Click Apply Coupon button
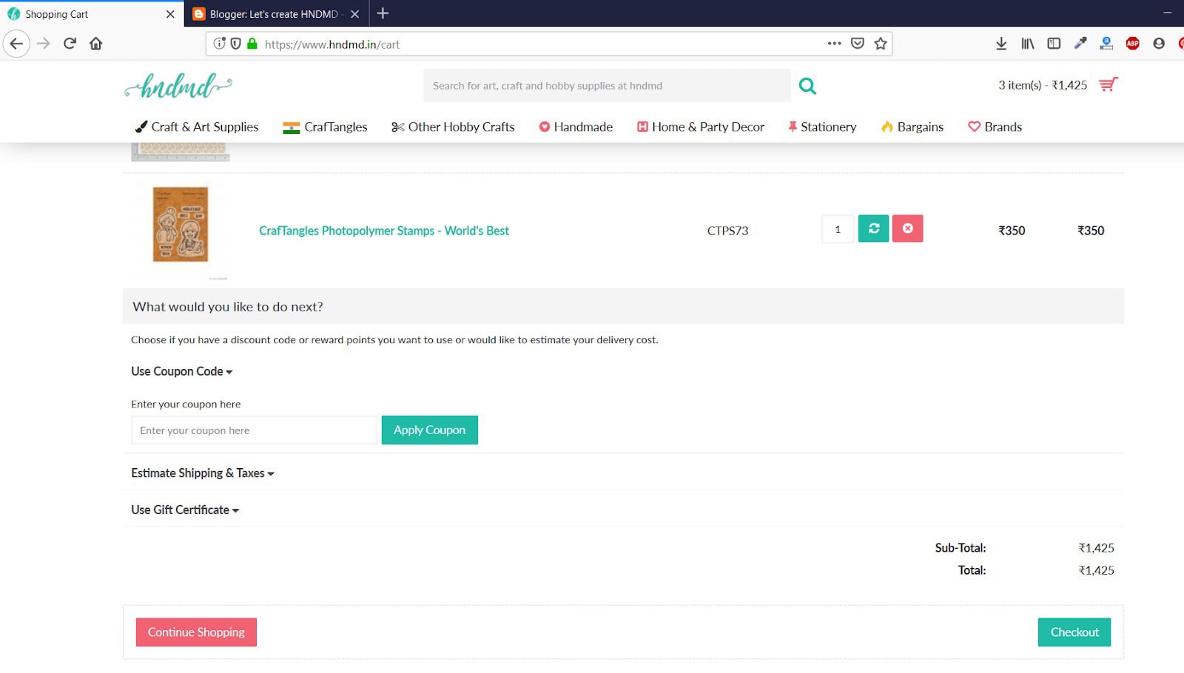 [x=430, y=430]
